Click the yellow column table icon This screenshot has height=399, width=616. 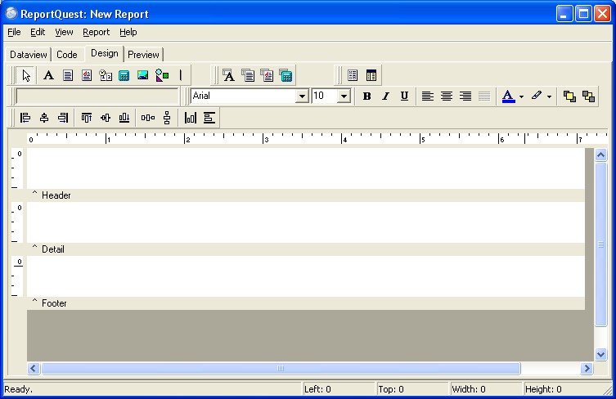click(371, 75)
